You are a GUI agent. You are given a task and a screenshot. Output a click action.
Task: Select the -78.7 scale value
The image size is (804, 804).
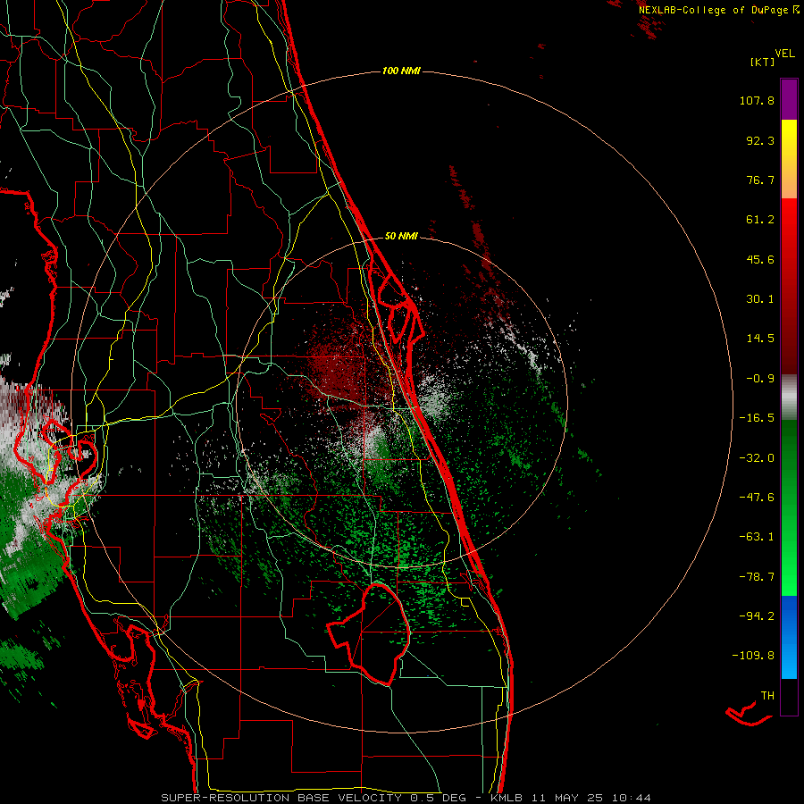tap(757, 577)
